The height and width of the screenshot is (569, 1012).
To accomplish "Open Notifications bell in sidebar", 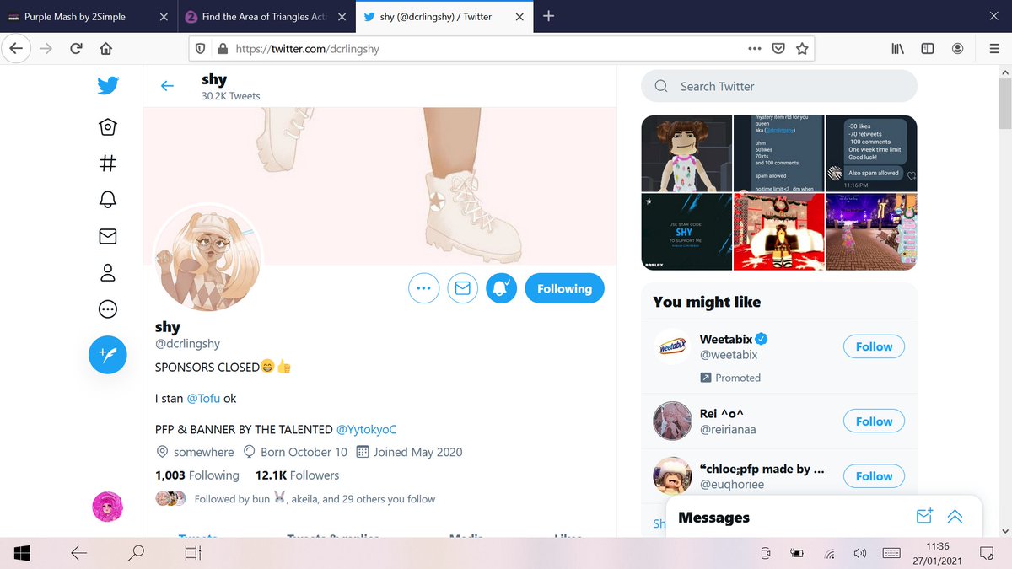I will tap(108, 200).
